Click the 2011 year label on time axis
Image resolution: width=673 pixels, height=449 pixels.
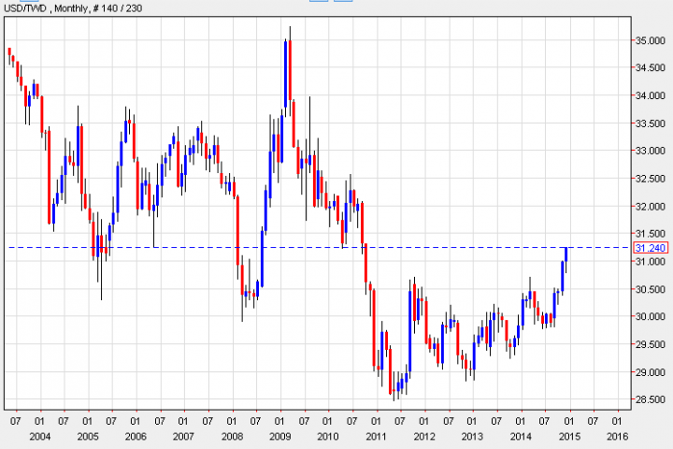pos(377,437)
